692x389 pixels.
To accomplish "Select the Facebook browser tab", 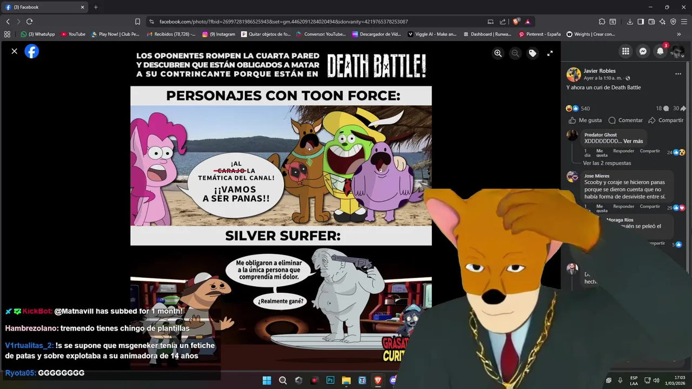I will (45, 7).
